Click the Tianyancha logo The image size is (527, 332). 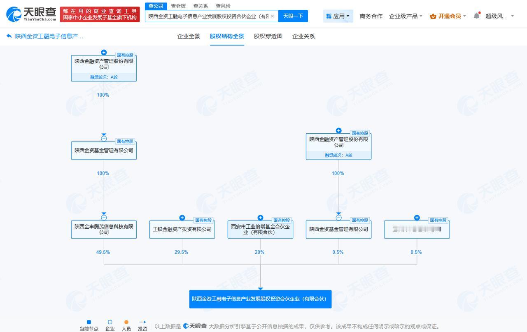pos(31,14)
